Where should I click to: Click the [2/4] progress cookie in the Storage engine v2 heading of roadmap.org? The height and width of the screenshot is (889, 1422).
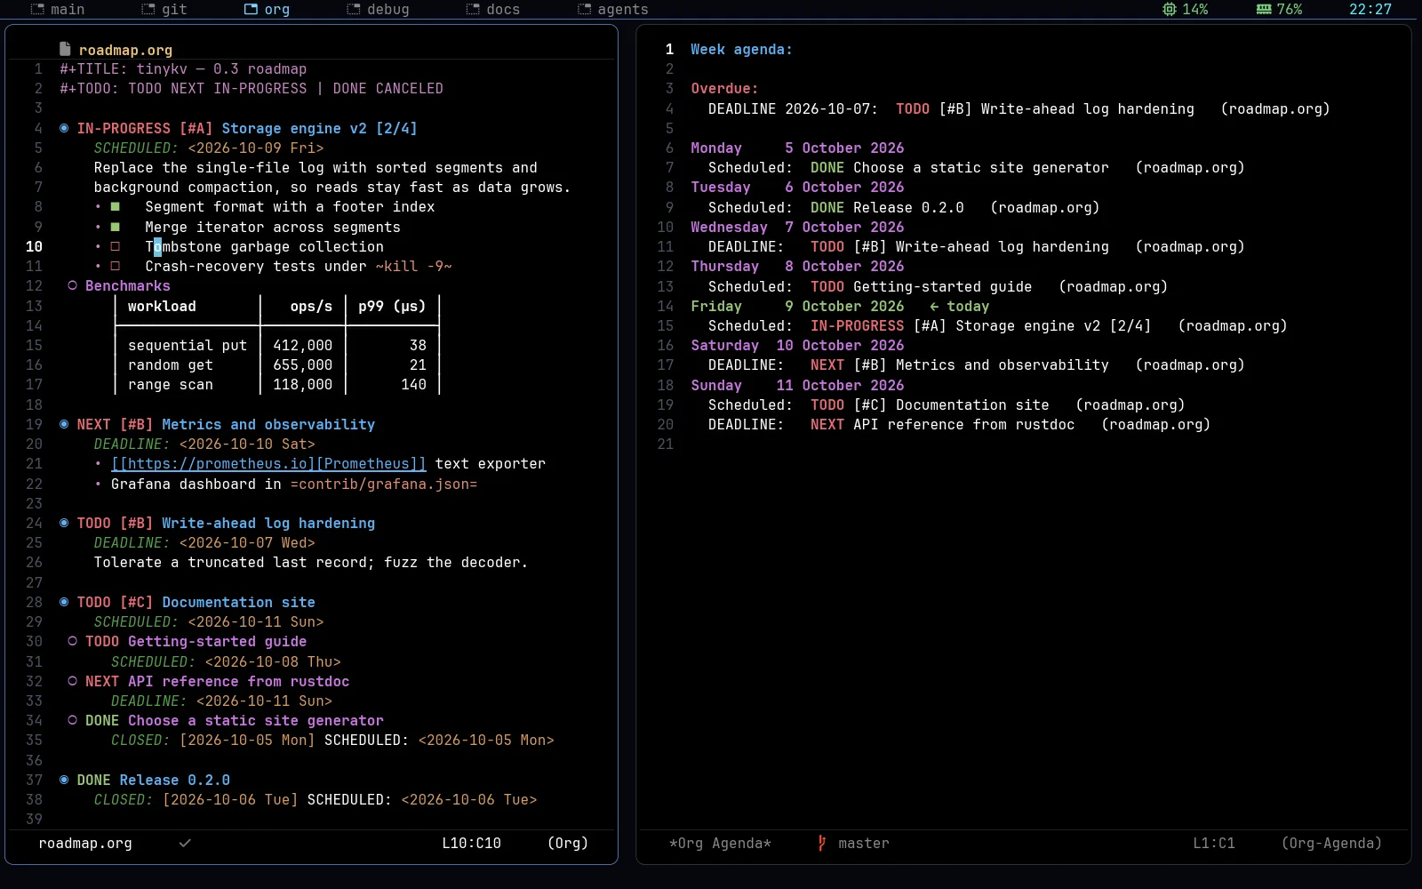(396, 128)
